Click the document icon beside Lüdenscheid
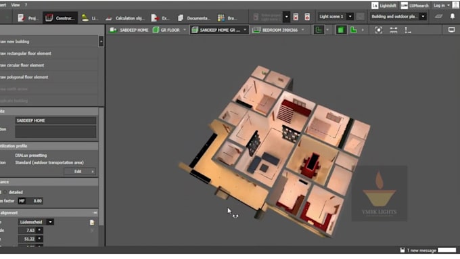The image size is (460, 259). tap(92, 222)
